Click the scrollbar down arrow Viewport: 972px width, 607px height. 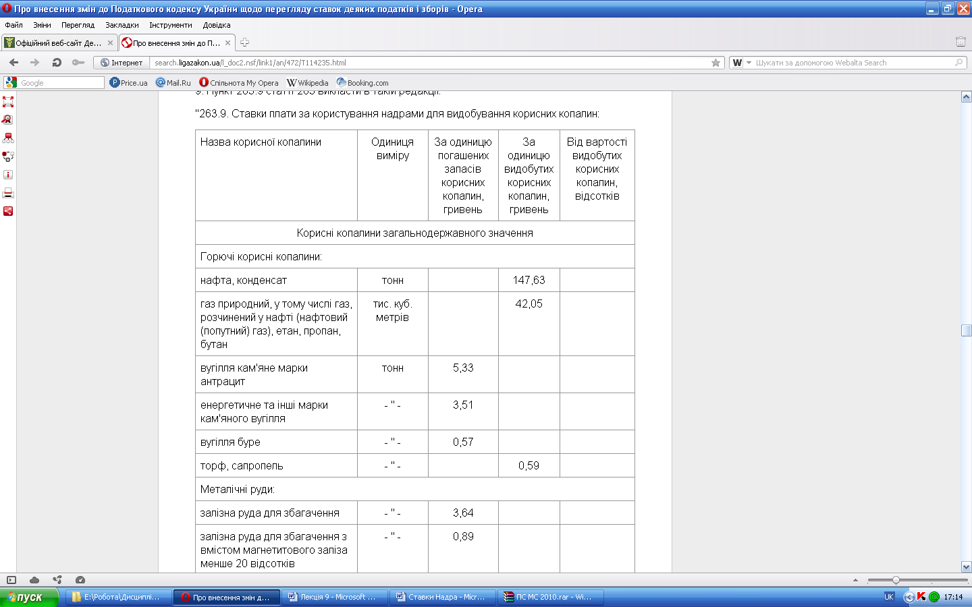(966, 567)
